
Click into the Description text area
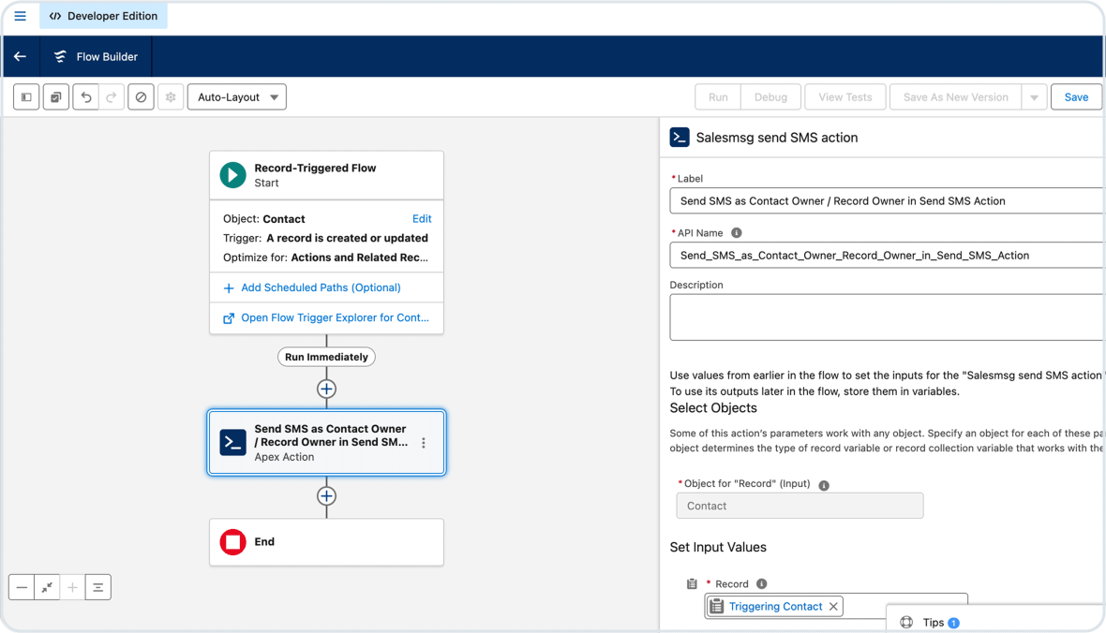[x=887, y=317]
